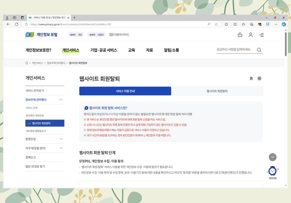Screen dimensions: 291x203
Task: Toggle split screen icon
Action: (235, 24)
